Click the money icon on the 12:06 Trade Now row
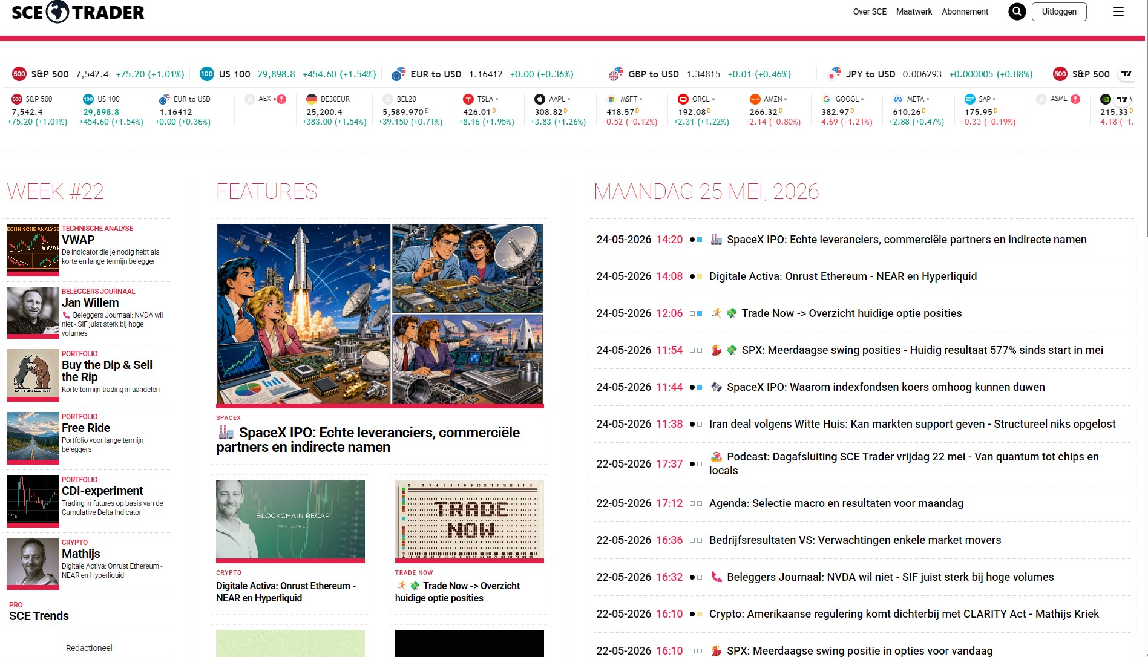The width and height of the screenshot is (1148, 657). (732, 313)
